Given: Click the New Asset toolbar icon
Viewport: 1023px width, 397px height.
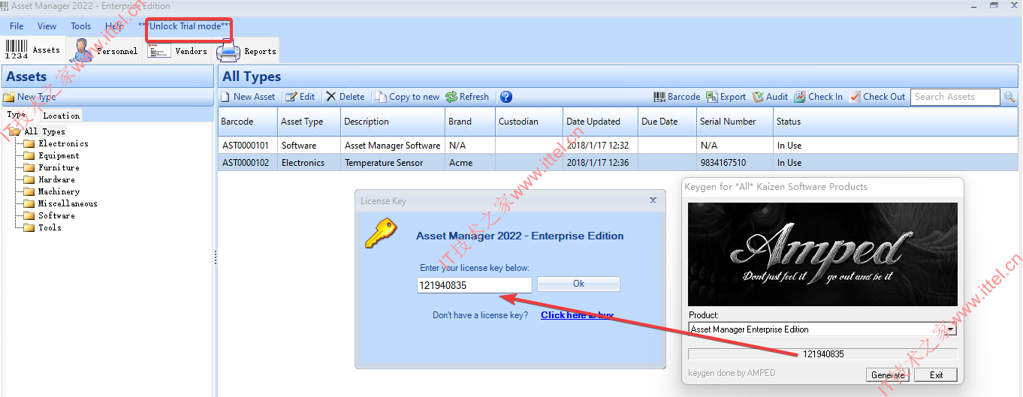Looking at the screenshot, I should [x=225, y=97].
